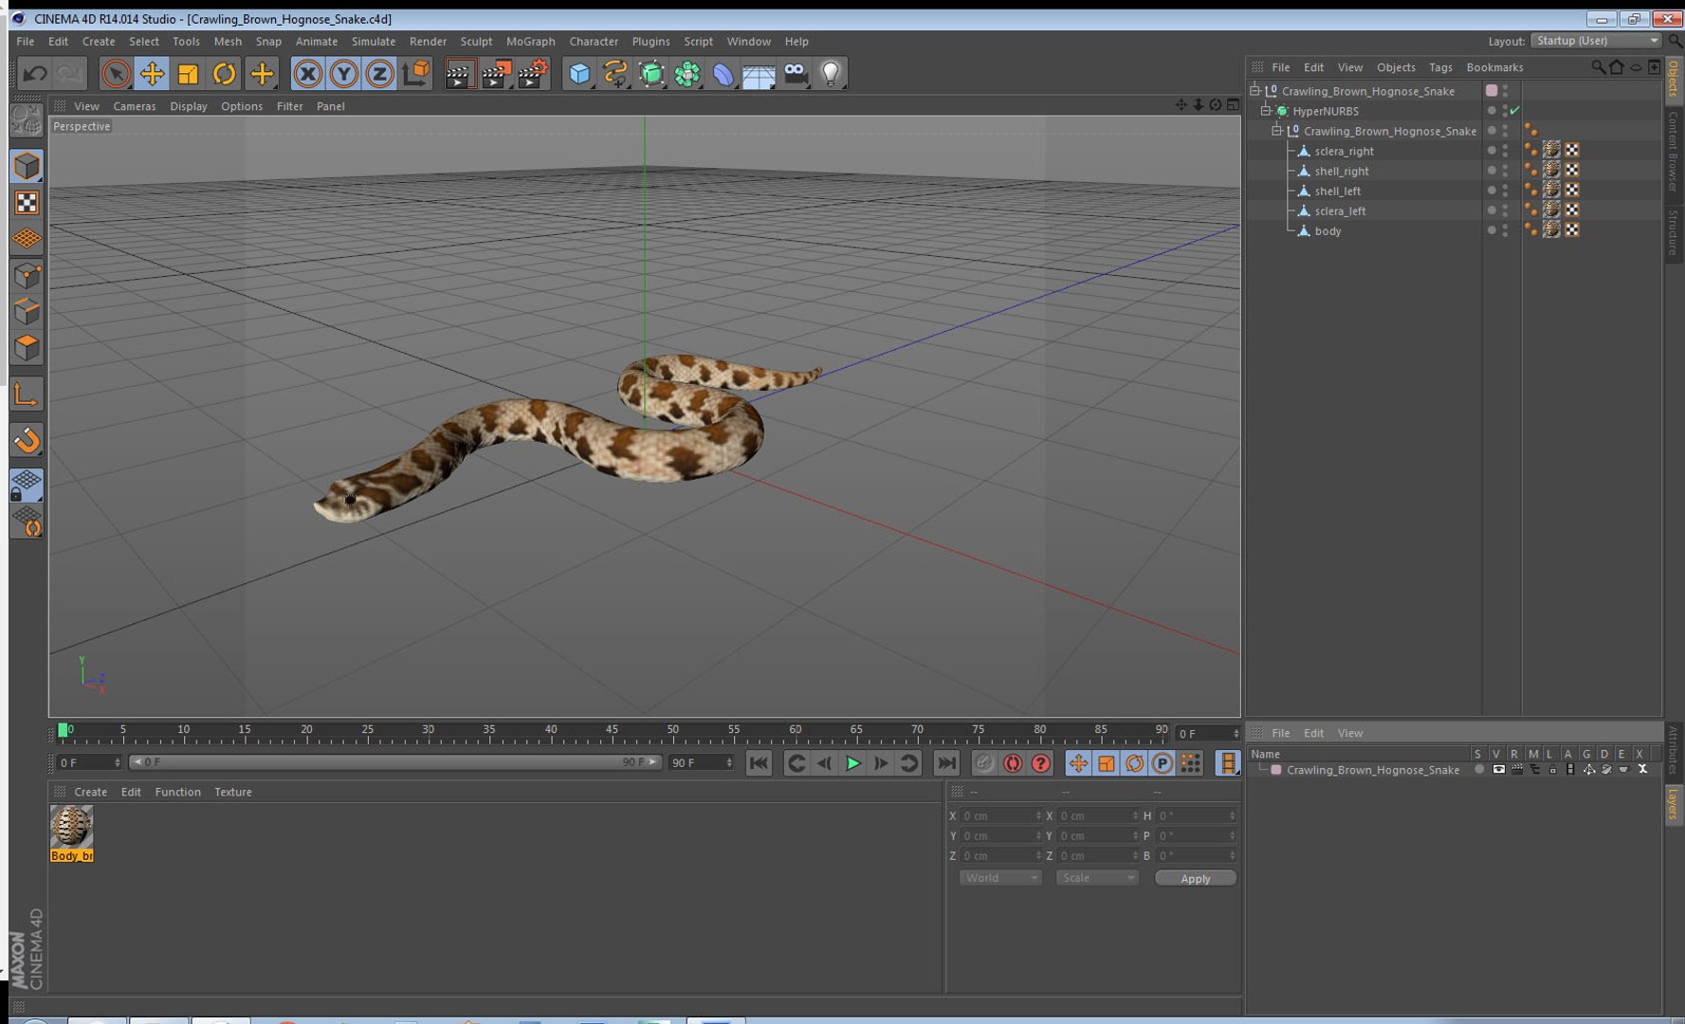1685x1024 pixels.
Task: Open the Sculpt menu
Action: [x=476, y=42]
